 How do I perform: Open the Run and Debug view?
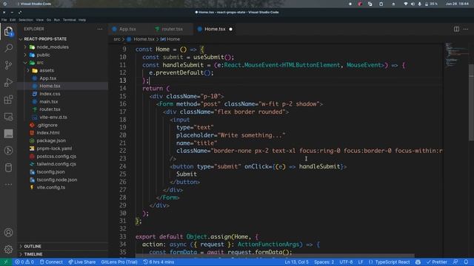point(8,82)
